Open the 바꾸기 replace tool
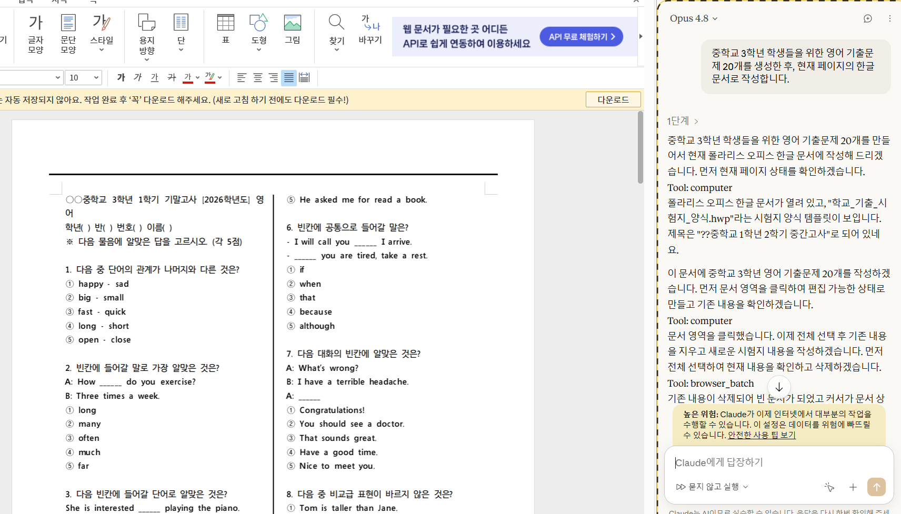 [371, 29]
